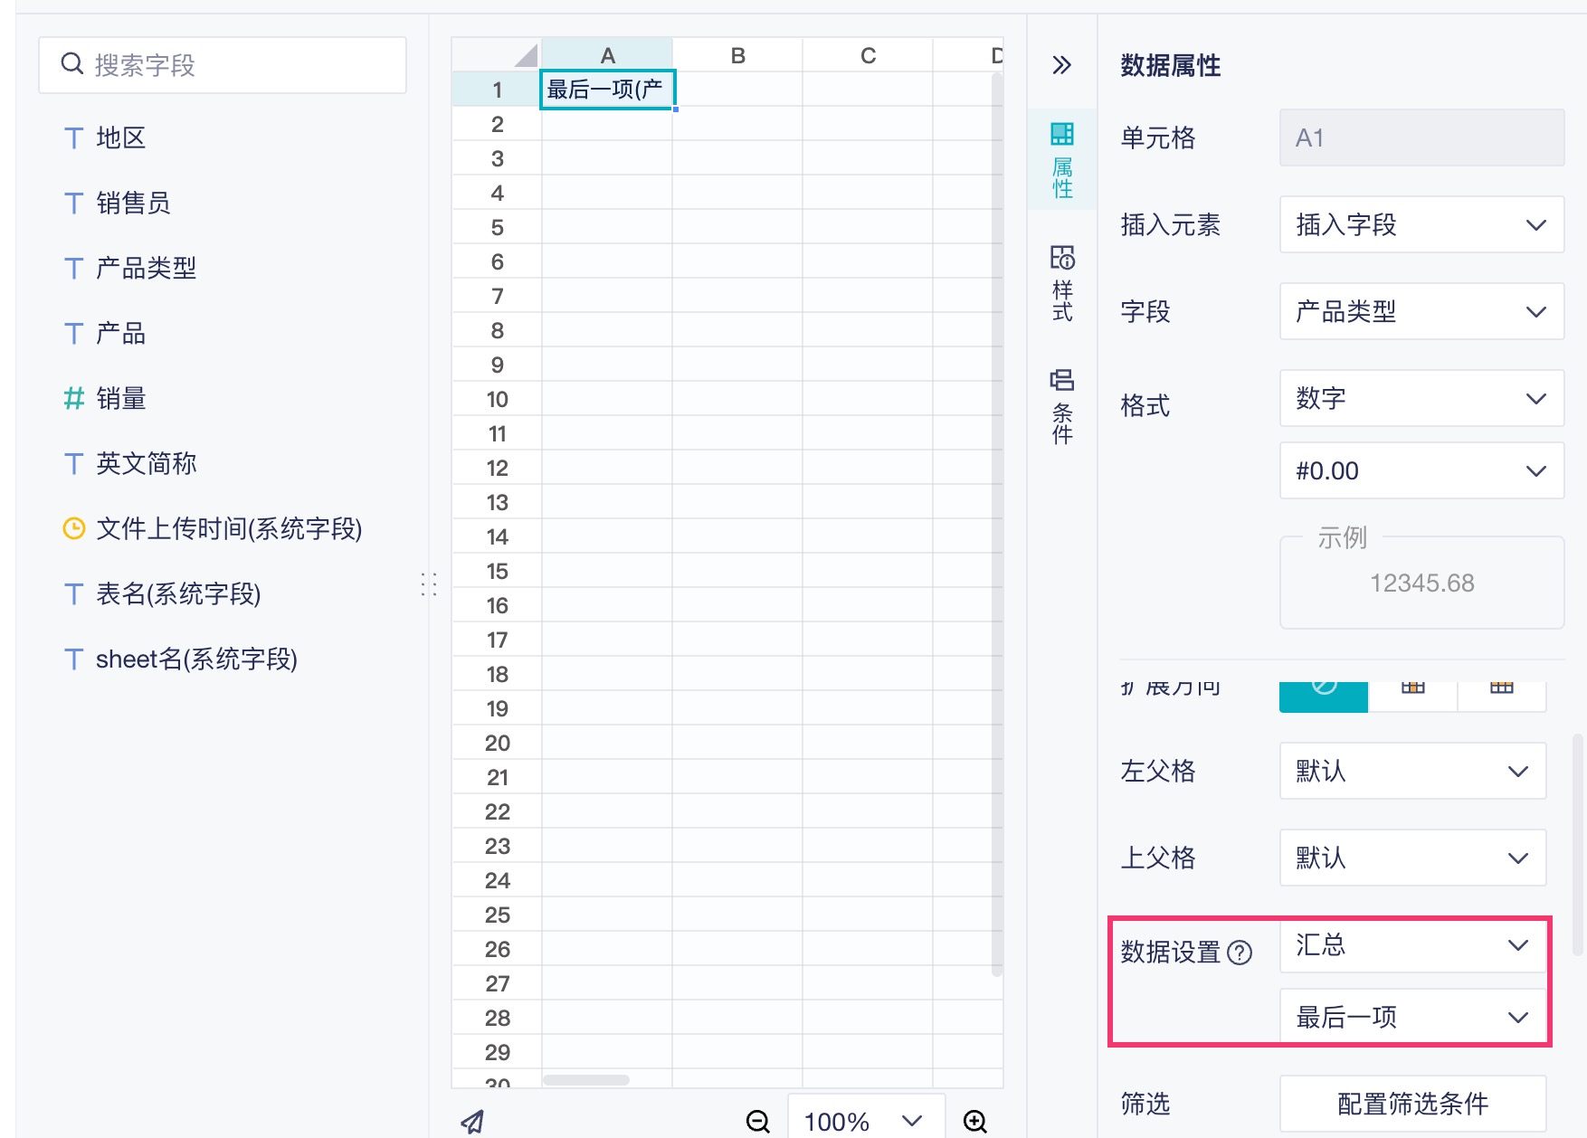Open the 插入字段 insert element dropdown
This screenshot has height=1138, width=1587.
tap(1421, 224)
